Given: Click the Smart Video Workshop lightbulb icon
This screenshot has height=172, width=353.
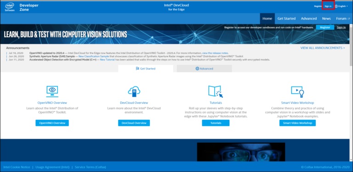Looking at the screenshot, I should [x=297, y=91].
